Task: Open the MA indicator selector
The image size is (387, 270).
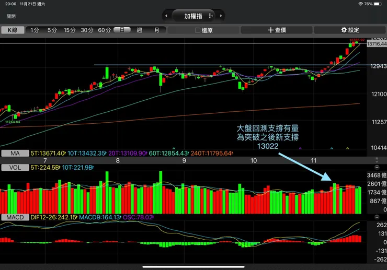Action: click(x=15, y=154)
